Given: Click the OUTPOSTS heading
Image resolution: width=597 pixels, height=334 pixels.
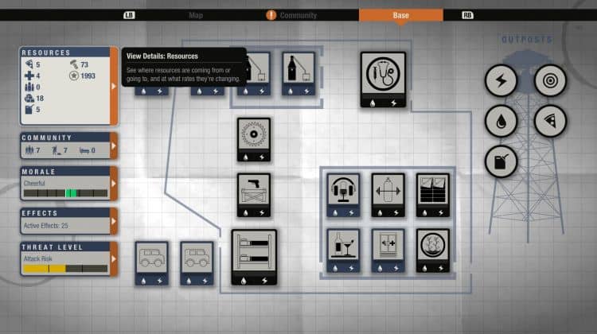Looking at the screenshot, I should pyautogui.click(x=527, y=39).
